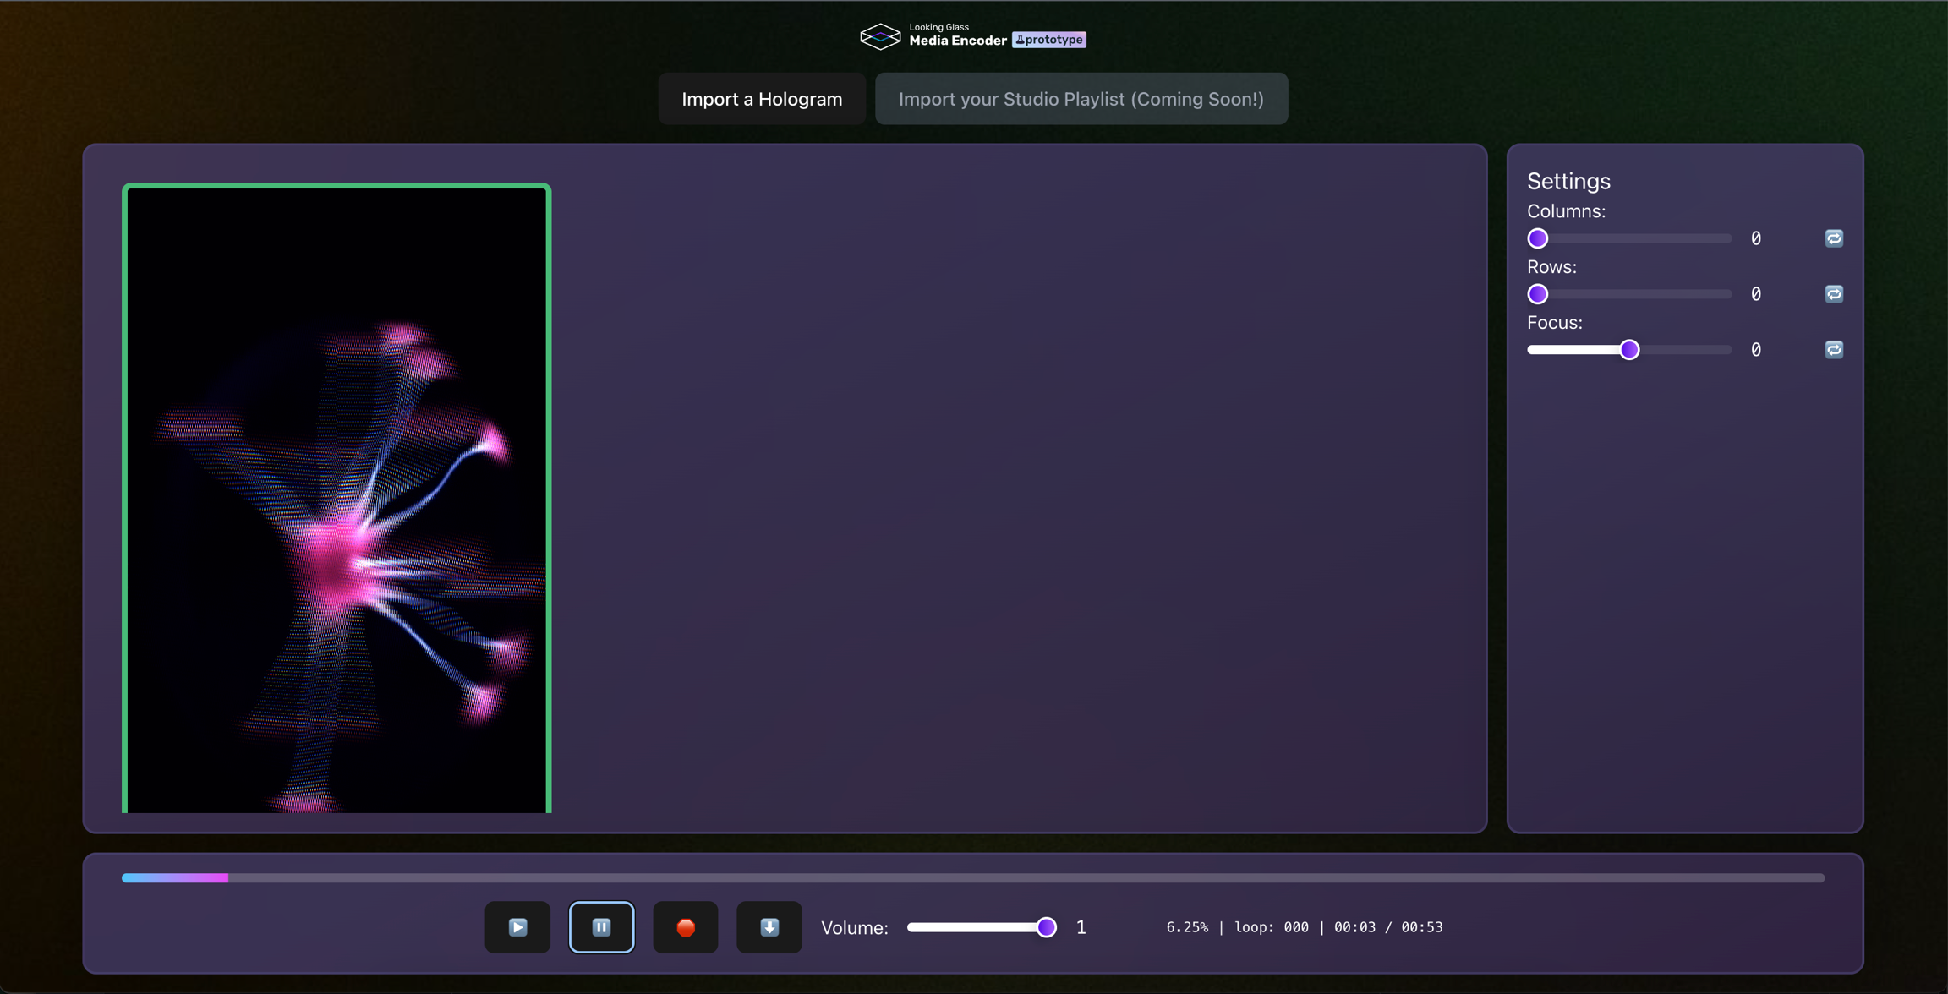Viewport: 1948px width, 994px height.
Task: Reset the Focus value
Action: 1833,350
